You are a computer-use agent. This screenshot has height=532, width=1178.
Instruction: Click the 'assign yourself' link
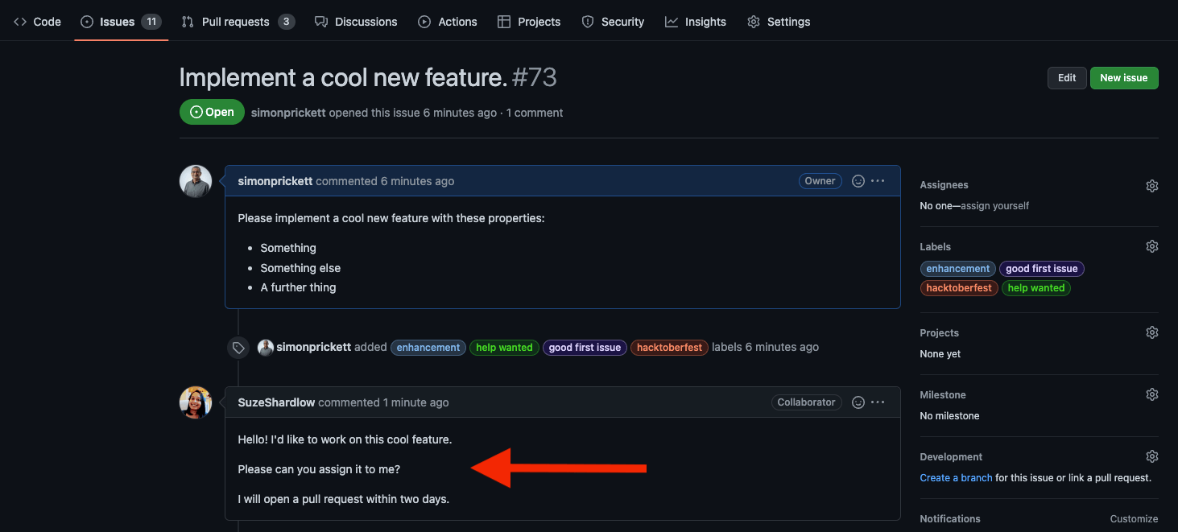click(994, 206)
